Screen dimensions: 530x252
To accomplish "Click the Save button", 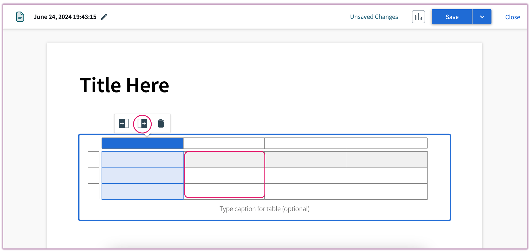I will (x=452, y=17).
